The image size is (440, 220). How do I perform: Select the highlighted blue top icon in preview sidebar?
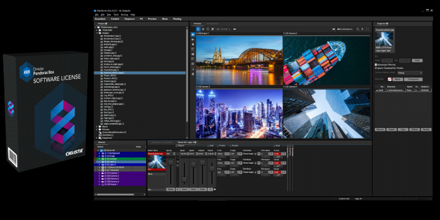tap(193, 35)
